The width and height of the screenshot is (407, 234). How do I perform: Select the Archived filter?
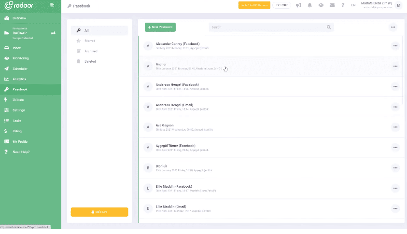coord(91,51)
